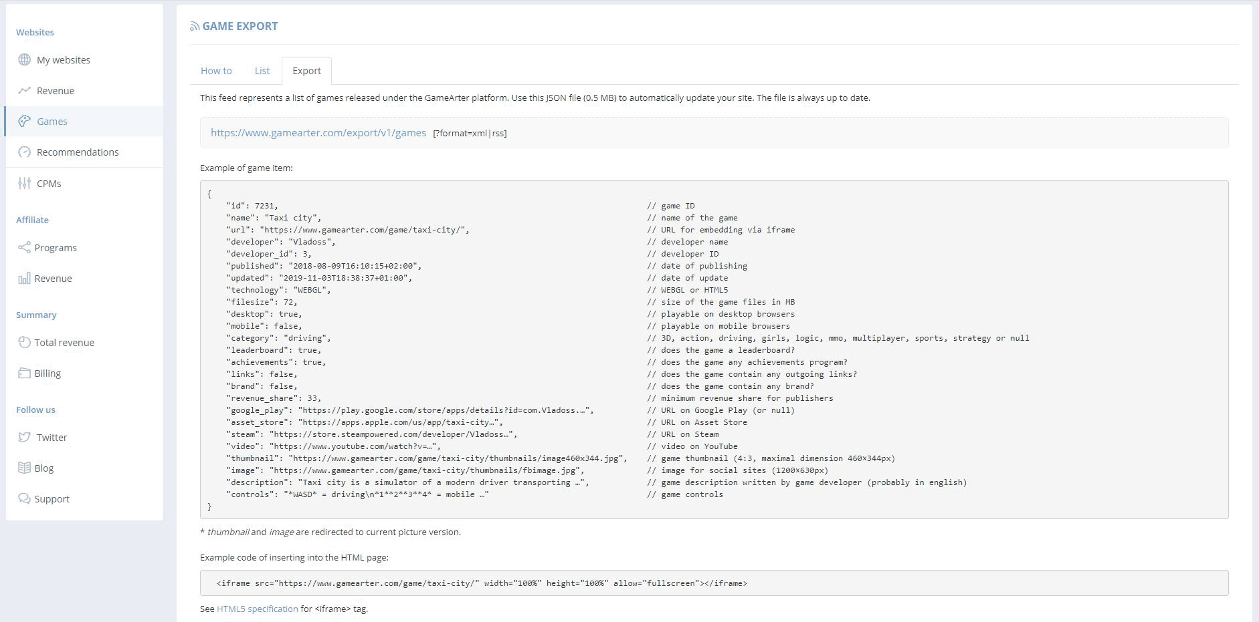The image size is (1259, 622).
Task: Click the "steam" URL line
Action: click(x=372, y=434)
